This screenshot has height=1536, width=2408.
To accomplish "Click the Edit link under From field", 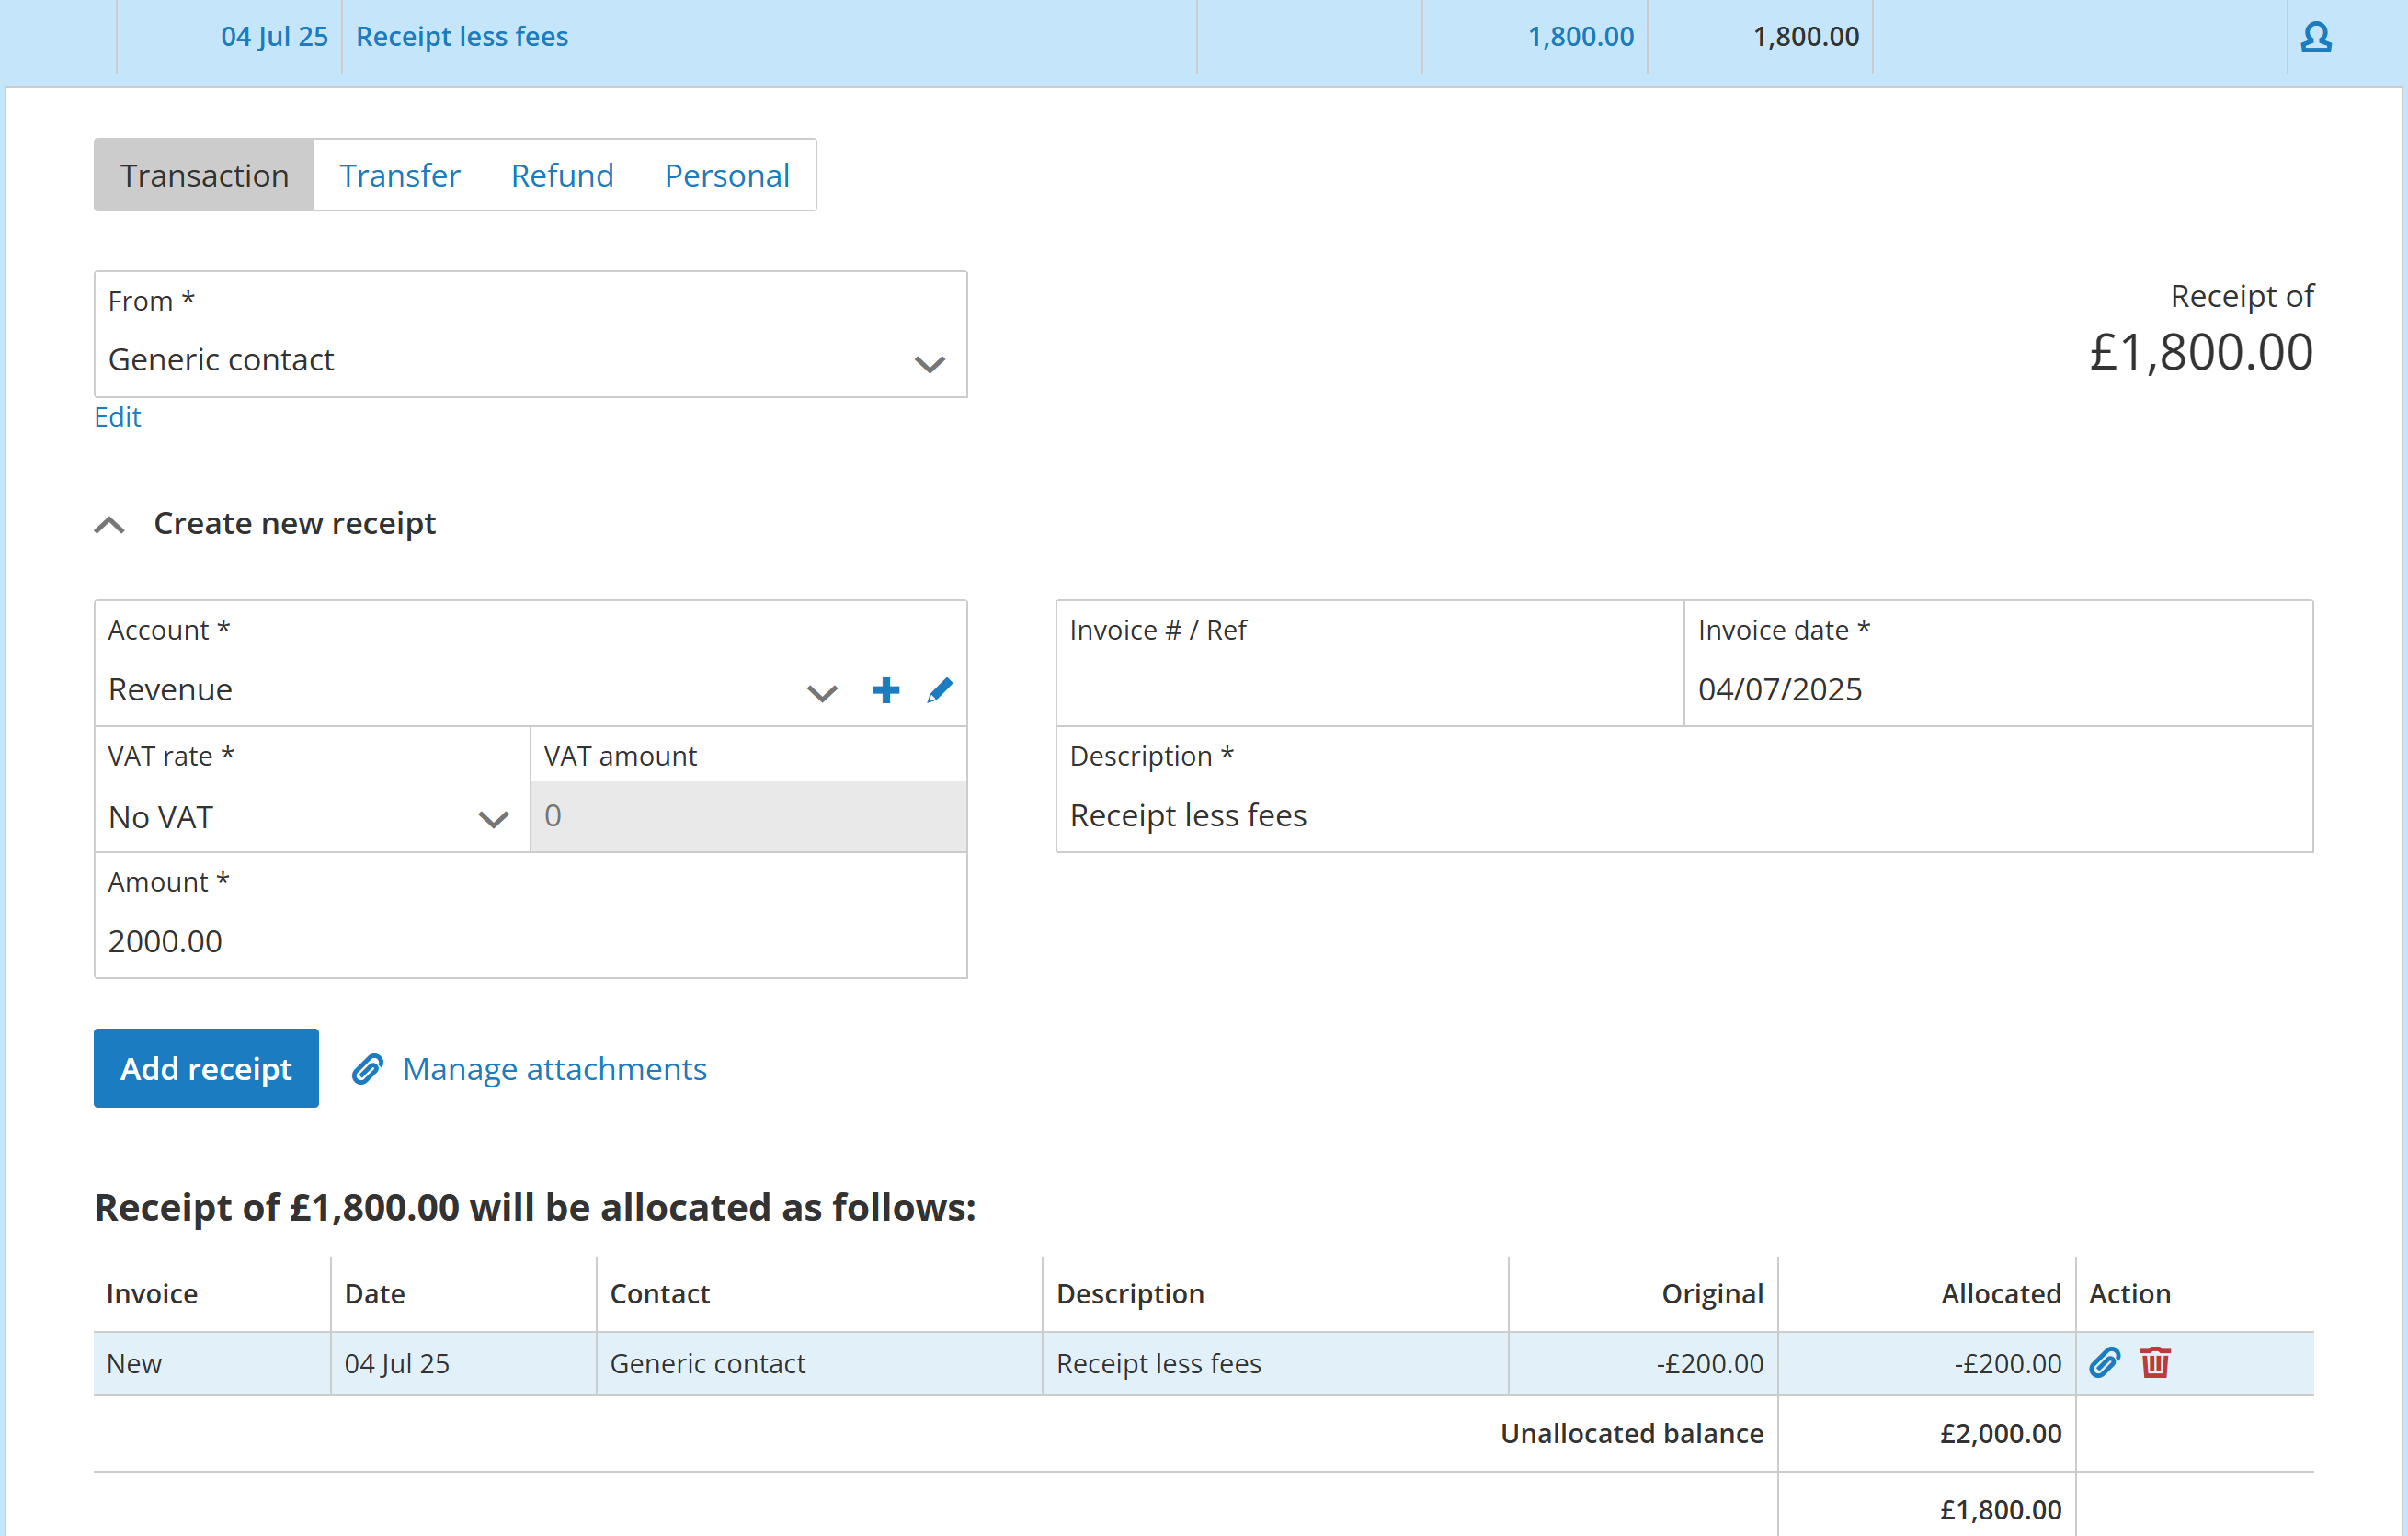I will [117, 417].
